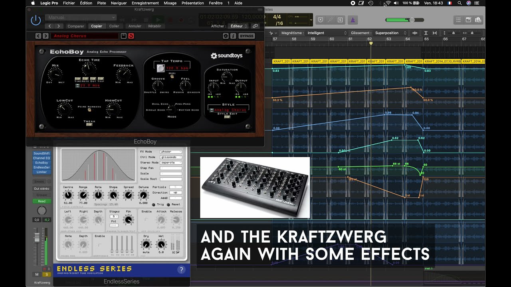511x287 pixels.
Task: Toggle the metronome icon in control bar
Action: pos(353,20)
